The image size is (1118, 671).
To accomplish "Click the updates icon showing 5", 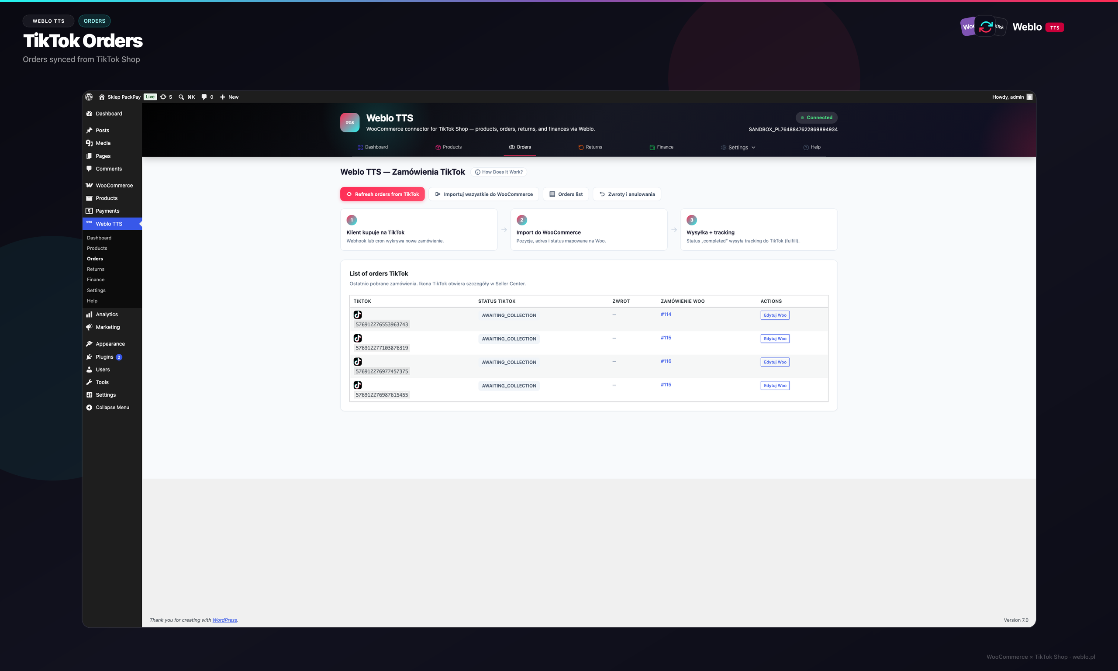I will (x=163, y=97).
